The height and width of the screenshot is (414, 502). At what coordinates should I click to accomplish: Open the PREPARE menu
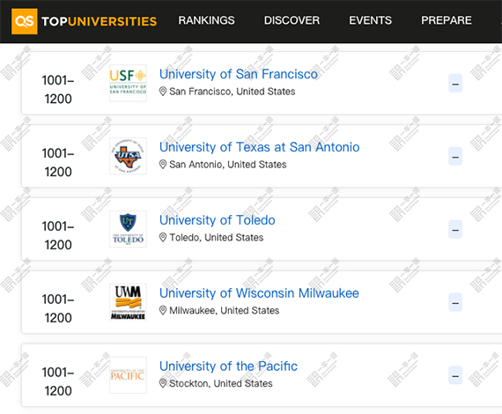[x=447, y=20]
